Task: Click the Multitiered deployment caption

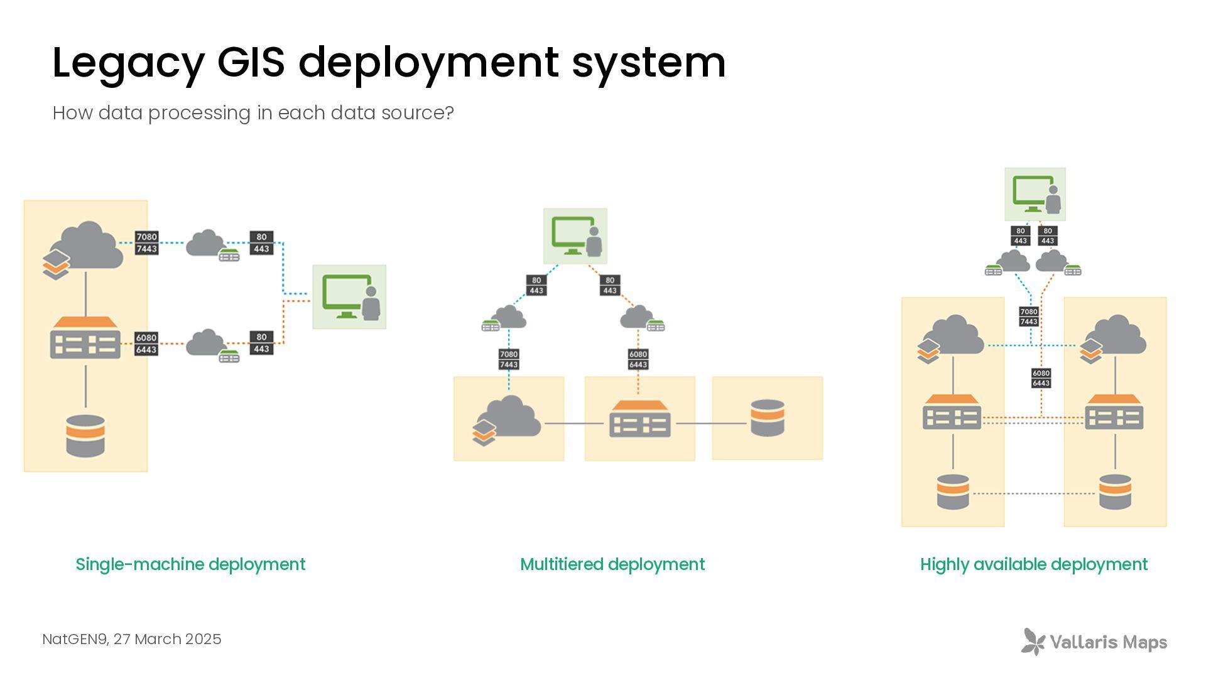Action: (x=612, y=564)
